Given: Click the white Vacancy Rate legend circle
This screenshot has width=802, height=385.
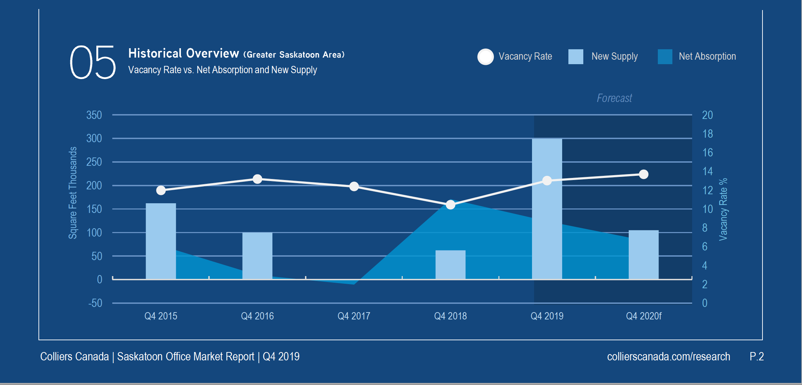Looking at the screenshot, I should click(485, 57).
